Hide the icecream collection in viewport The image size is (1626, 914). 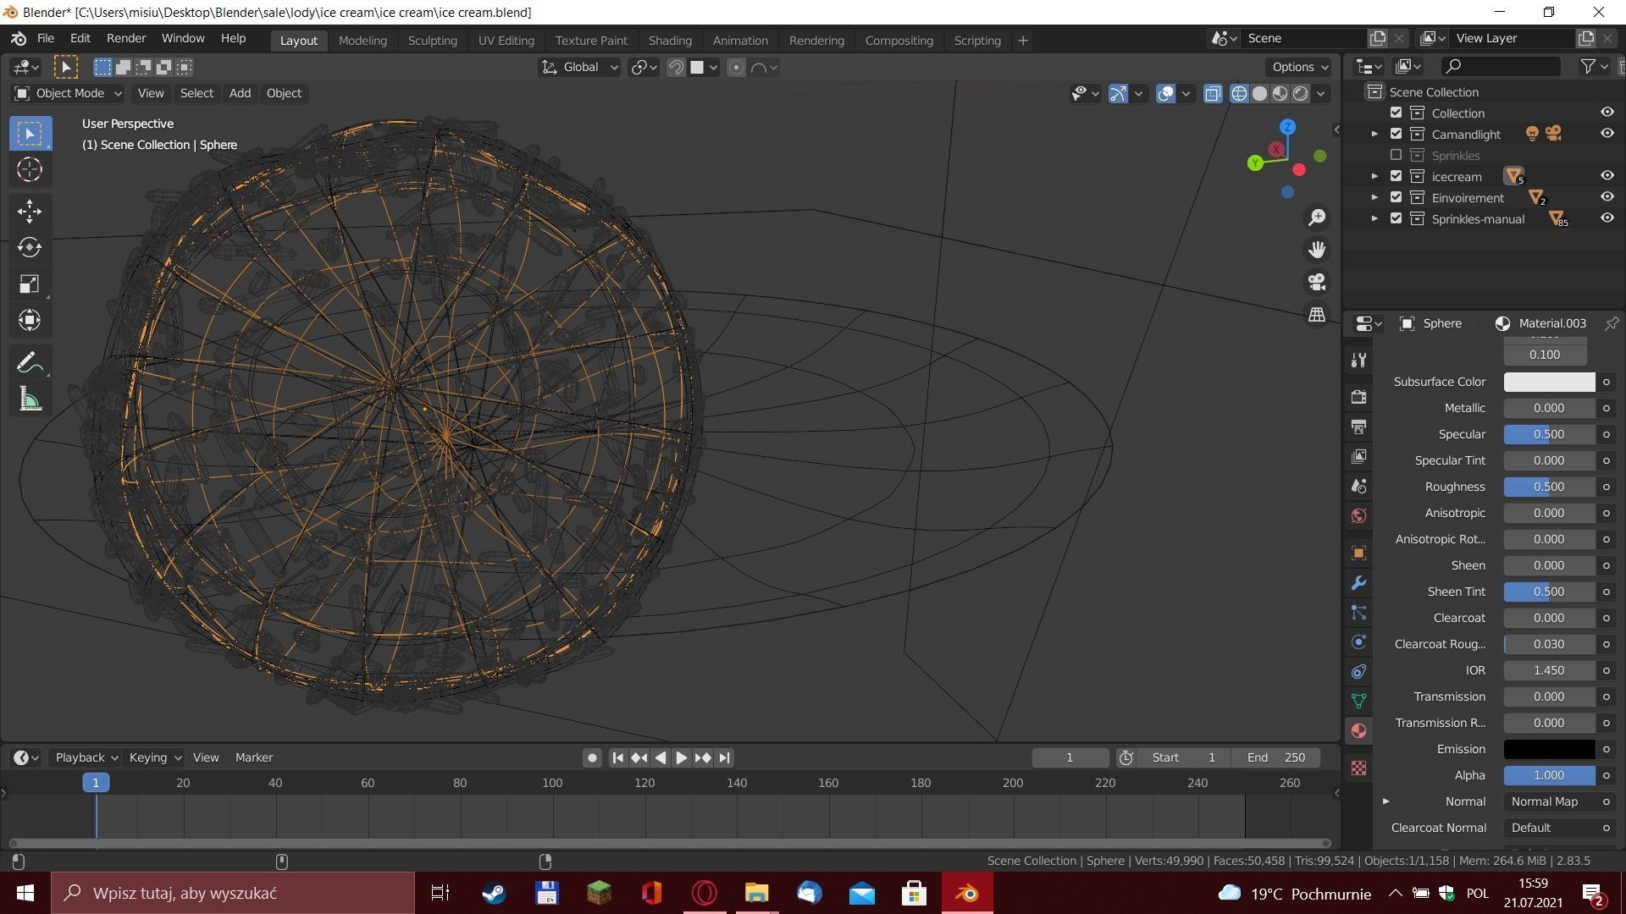(x=1607, y=176)
